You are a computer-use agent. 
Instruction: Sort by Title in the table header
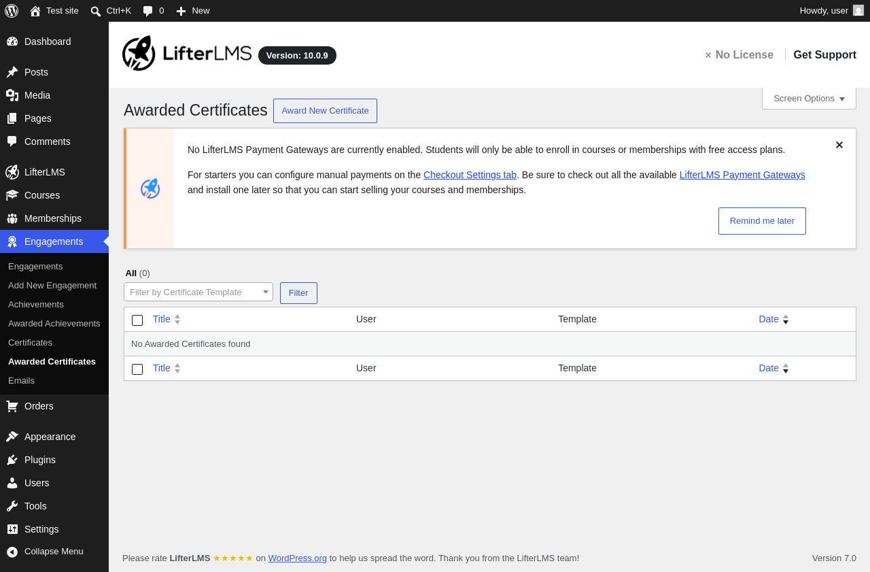(167, 319)
